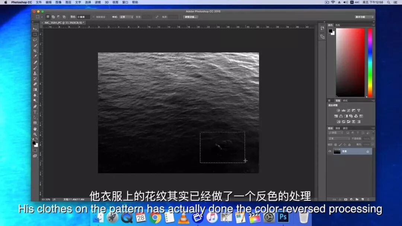
Task: Toggle lock image pixels brush icon
Action: click(x=340, y=145)
